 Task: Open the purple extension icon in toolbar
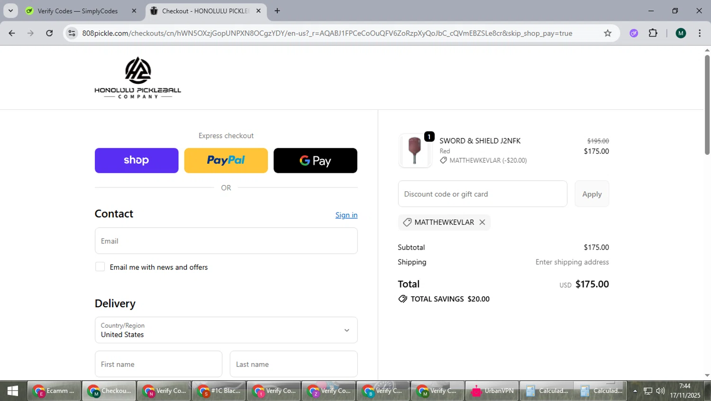click(634, 33)
